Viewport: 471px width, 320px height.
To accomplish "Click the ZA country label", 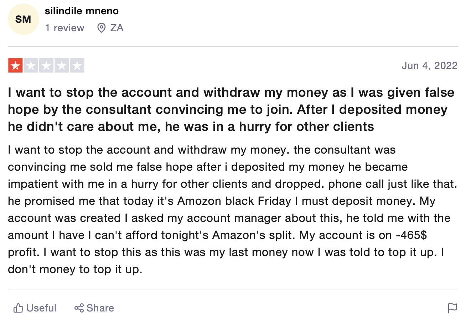I will (x=117, y=28).
